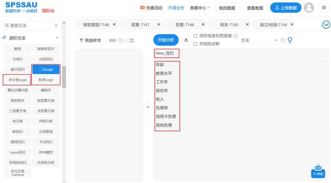
Task: Select 多元方差 manova method
Action: point(18,173)
